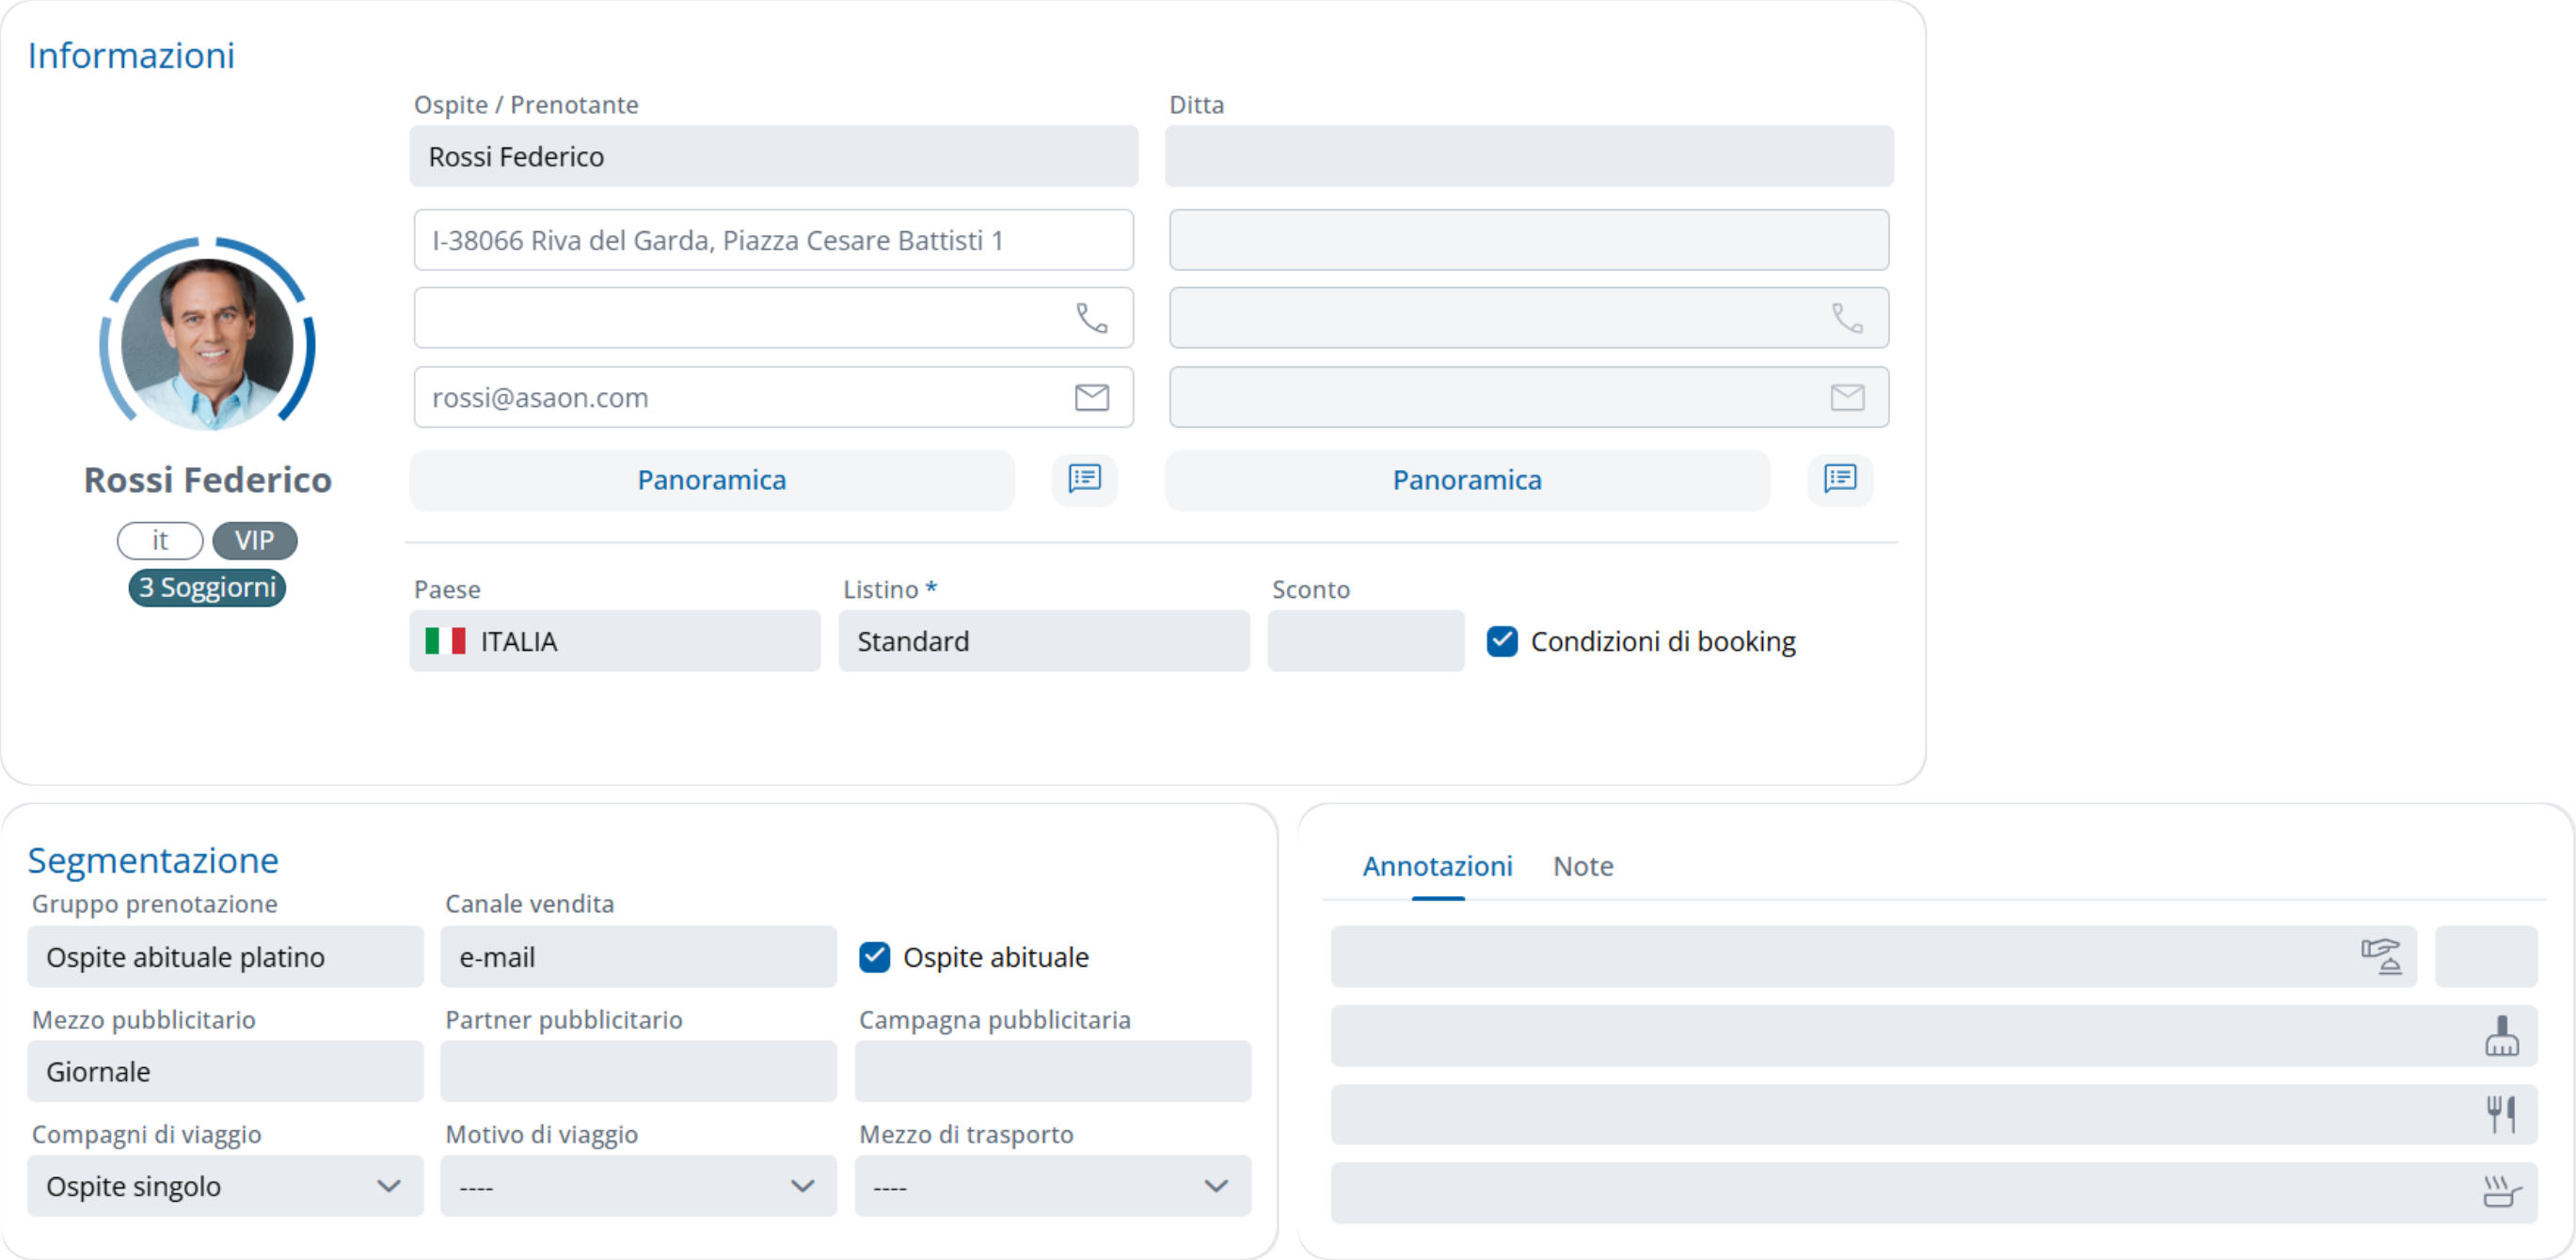Image resolution: width=2576 pixels, height=1260 pixels.
Task: Select the Annotazioni tab
Action: pyautogui.click(x=1437, y=866)
